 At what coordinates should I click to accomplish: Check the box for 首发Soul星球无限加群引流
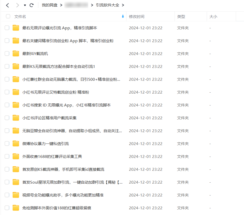tap(7, 182)
